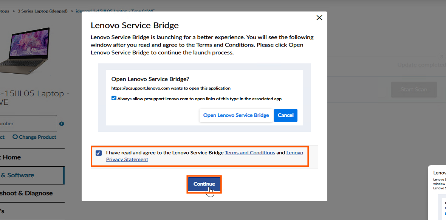Open the Product Home sidebar item
The image size is (446, 220).
(32, 157)
